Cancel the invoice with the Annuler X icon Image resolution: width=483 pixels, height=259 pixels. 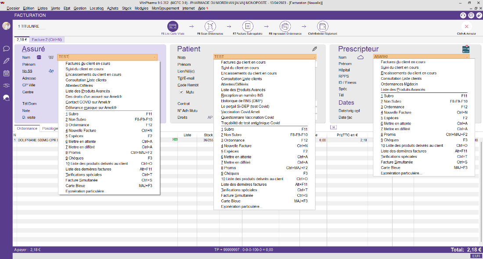pos(466,26)
